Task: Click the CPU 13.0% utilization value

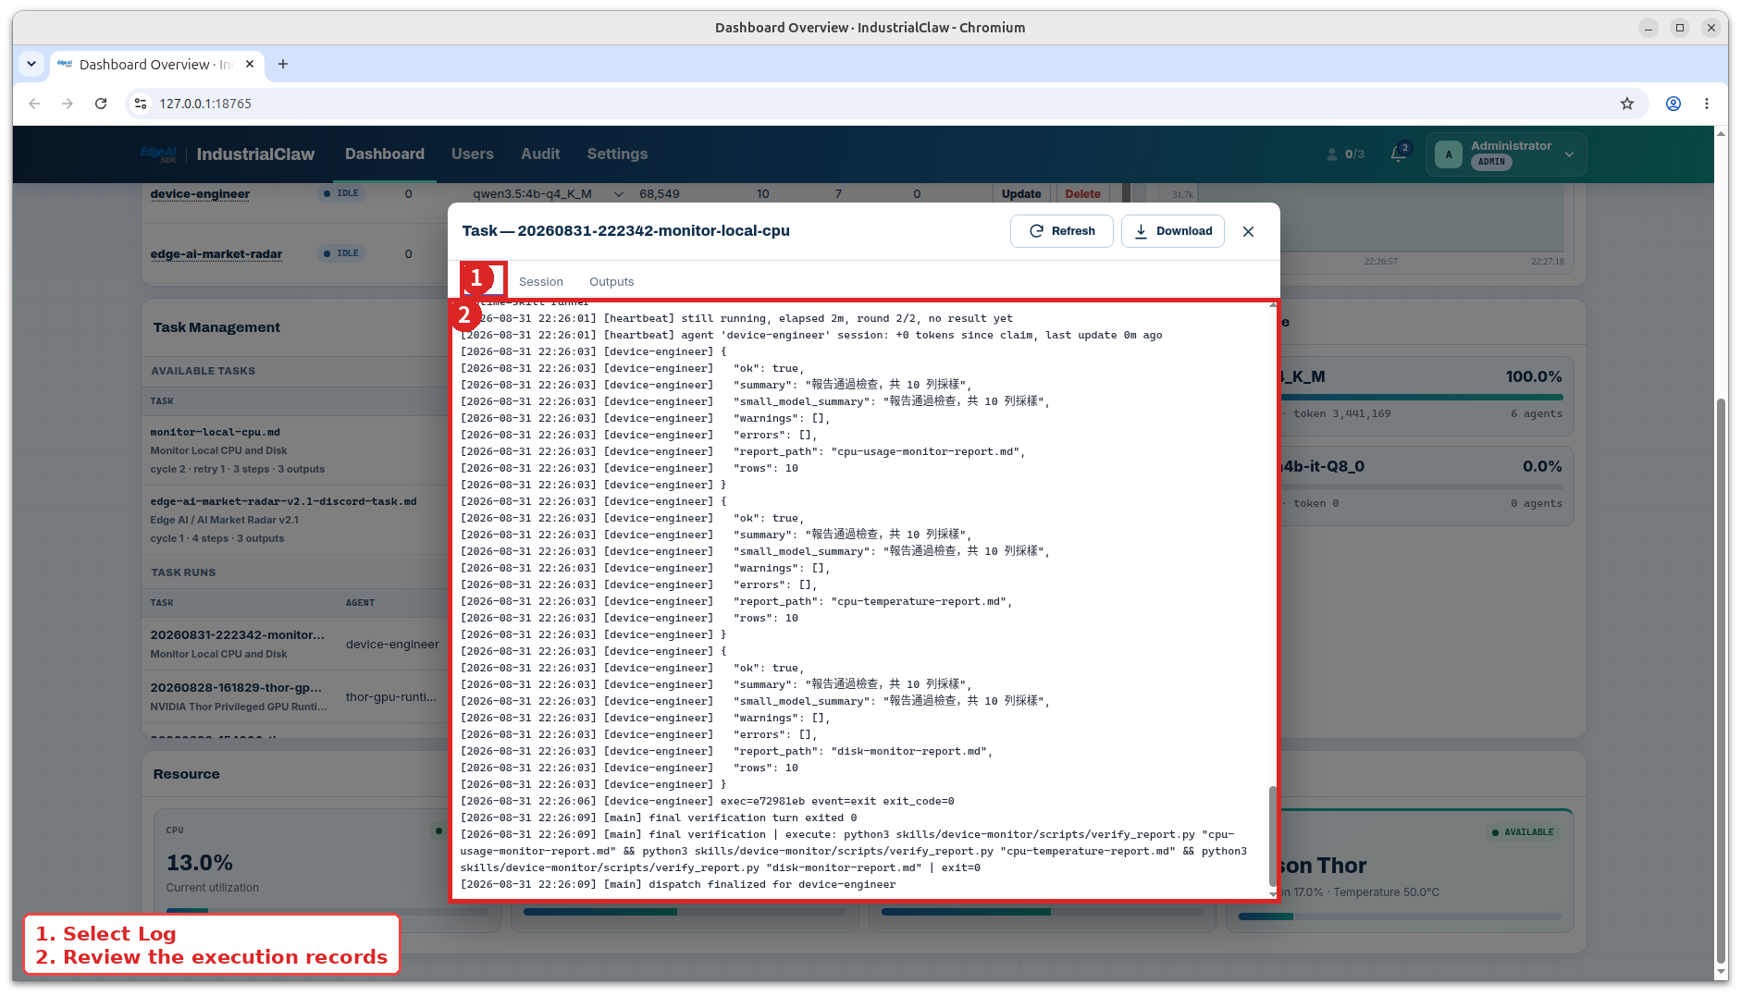Action: tap(200, 863)
